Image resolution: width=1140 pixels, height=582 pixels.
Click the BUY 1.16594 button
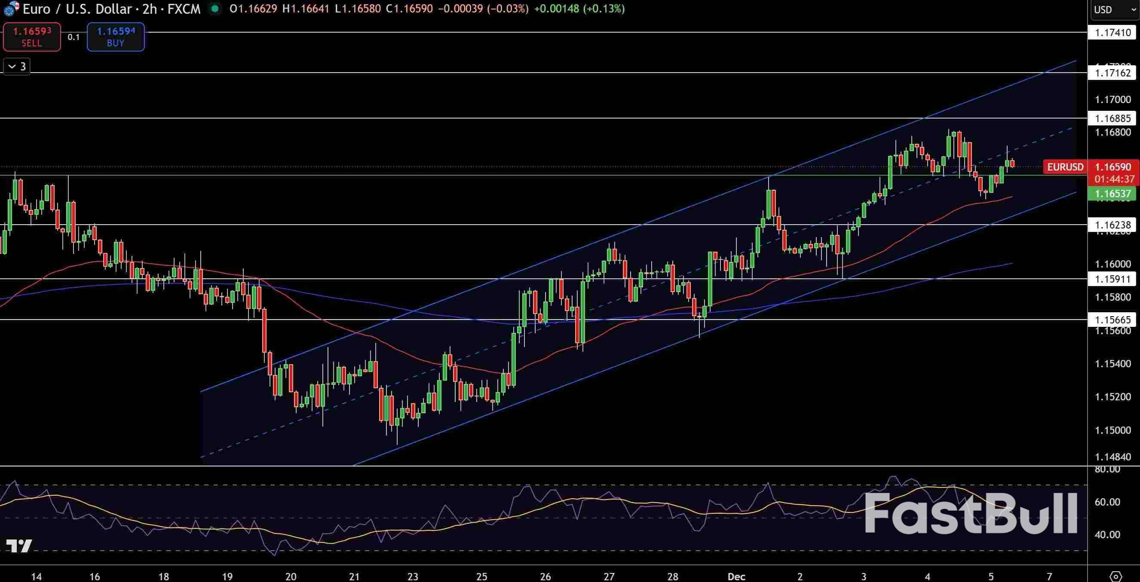tap(116, 37)
